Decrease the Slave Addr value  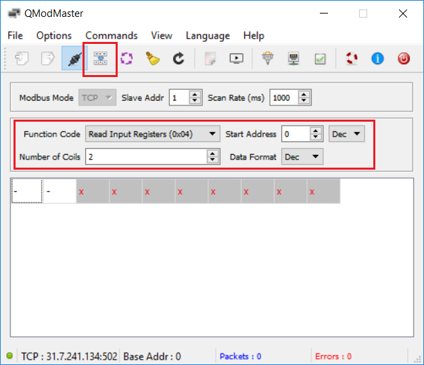tap(195, 101)
